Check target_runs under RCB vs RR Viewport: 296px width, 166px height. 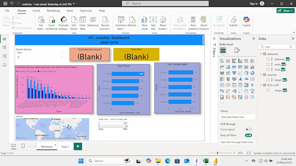pyautogui.click(x=268, y=90)
